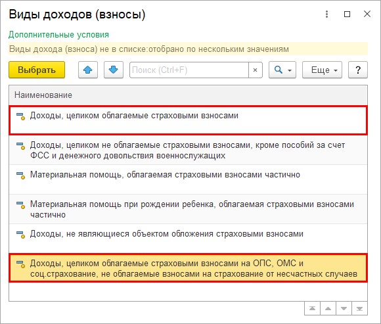The height and width of the screenshot is (324, 381).
Task: Open the magnifier search options dropdown
Action: [282, 70]
